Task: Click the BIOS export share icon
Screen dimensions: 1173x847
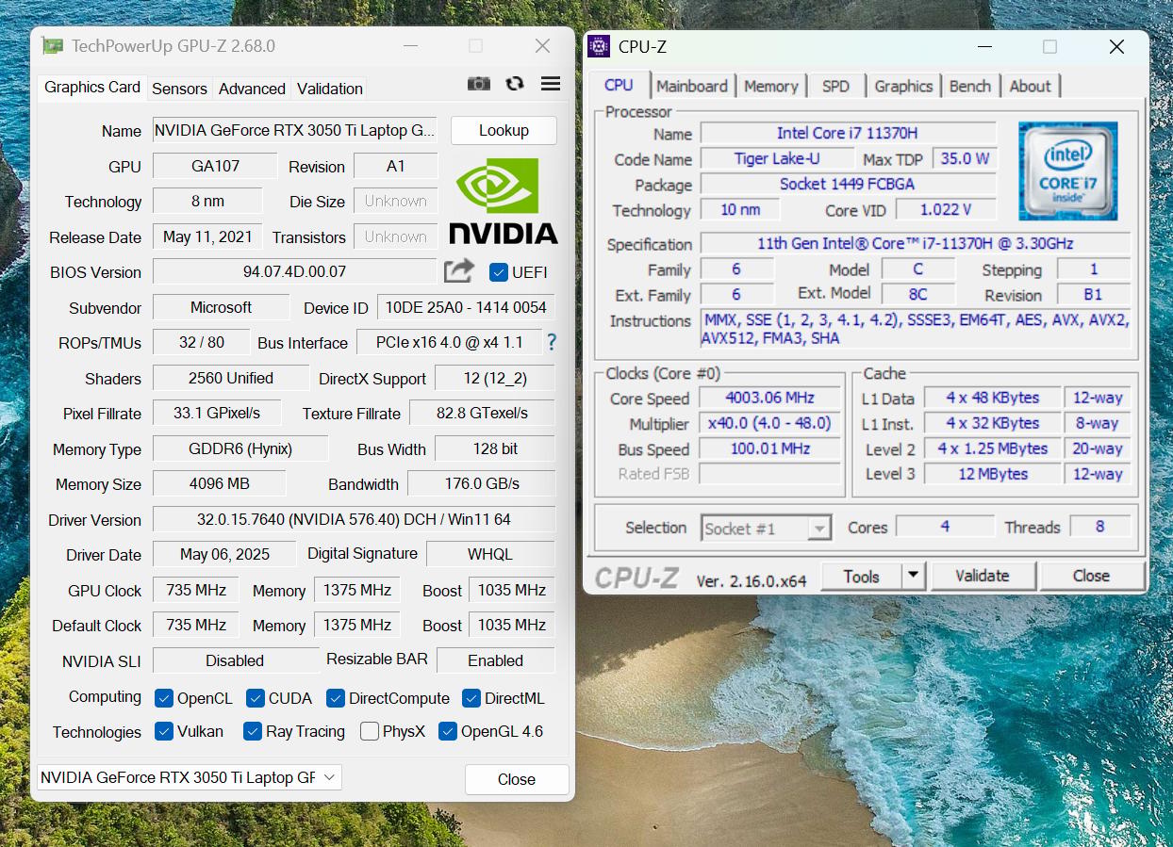Action: pyautogui.click(x=459, y=271)
